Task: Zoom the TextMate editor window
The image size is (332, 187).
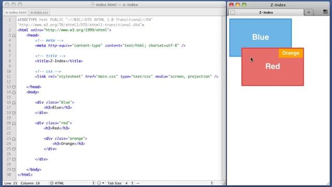Action: (20, 5)
